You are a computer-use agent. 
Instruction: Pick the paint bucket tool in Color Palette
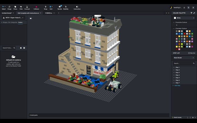coord(191,13)
